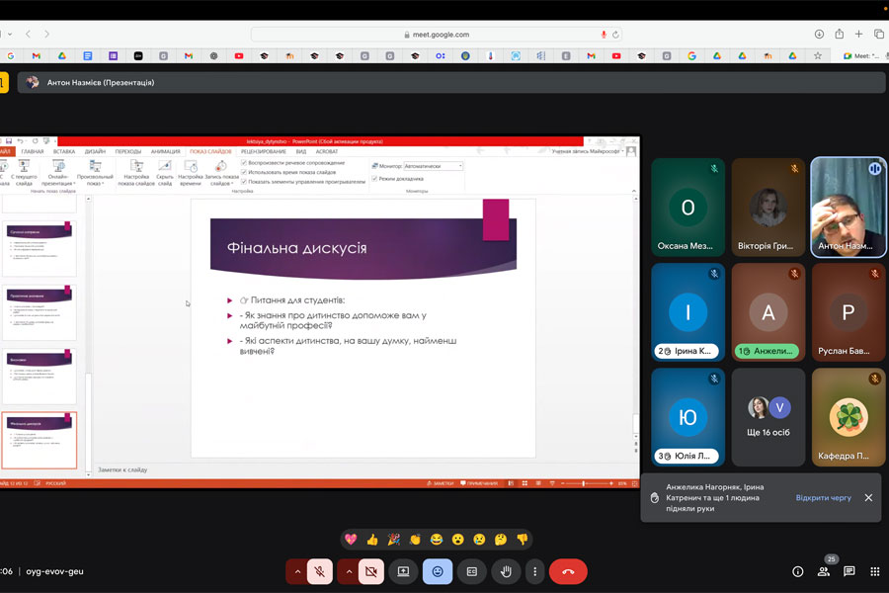Click the present screen button

pyautogui.click(x=403, y=571)
